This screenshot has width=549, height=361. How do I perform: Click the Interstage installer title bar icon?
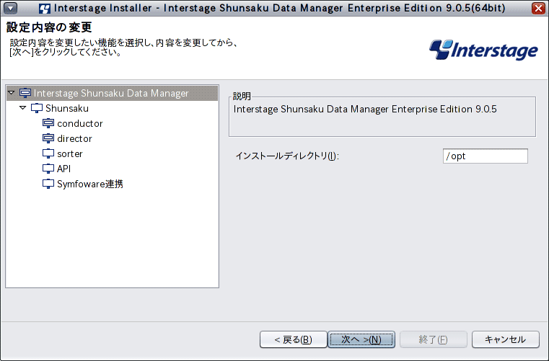(45, 8)
